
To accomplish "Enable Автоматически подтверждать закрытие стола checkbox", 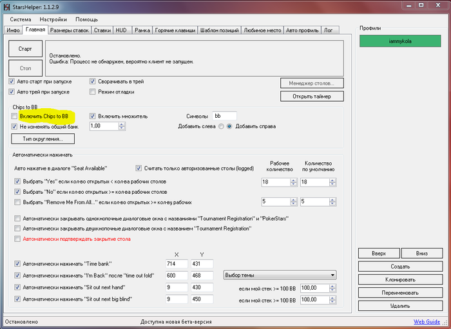I will tap(17, 239).
